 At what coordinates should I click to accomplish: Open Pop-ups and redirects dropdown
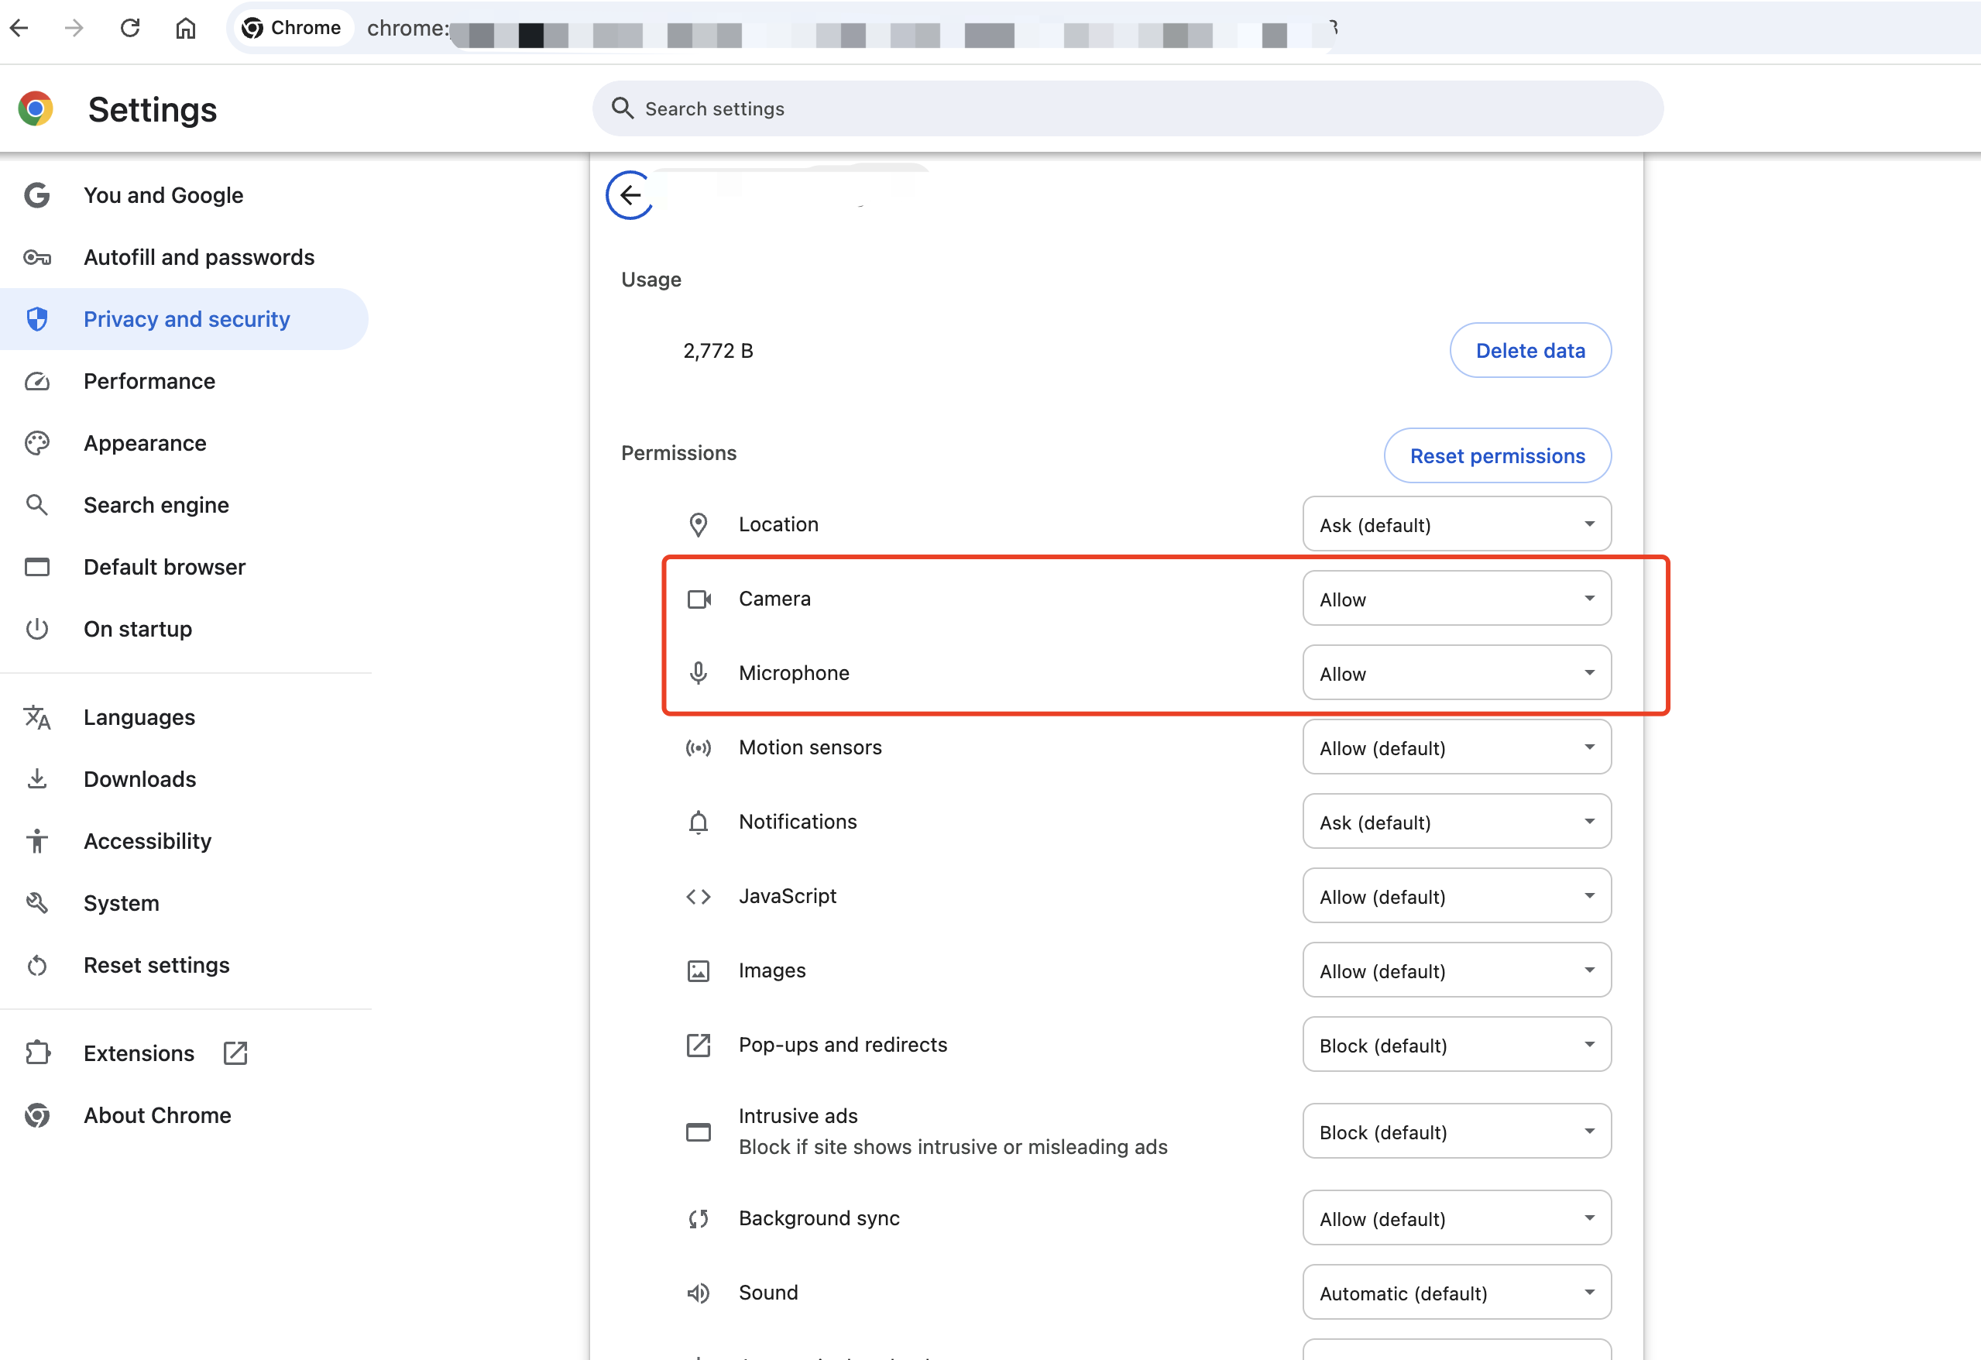click(x=1456, y=1045)
